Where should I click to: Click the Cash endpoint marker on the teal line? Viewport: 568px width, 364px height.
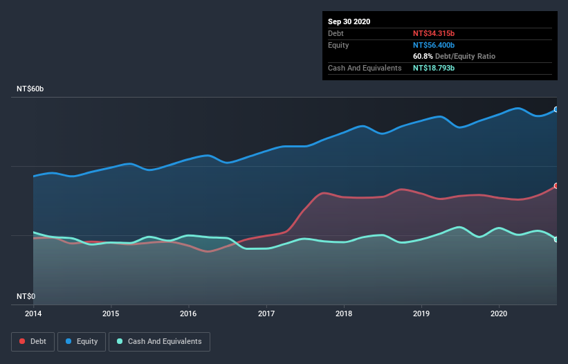(x=556, y=239)
